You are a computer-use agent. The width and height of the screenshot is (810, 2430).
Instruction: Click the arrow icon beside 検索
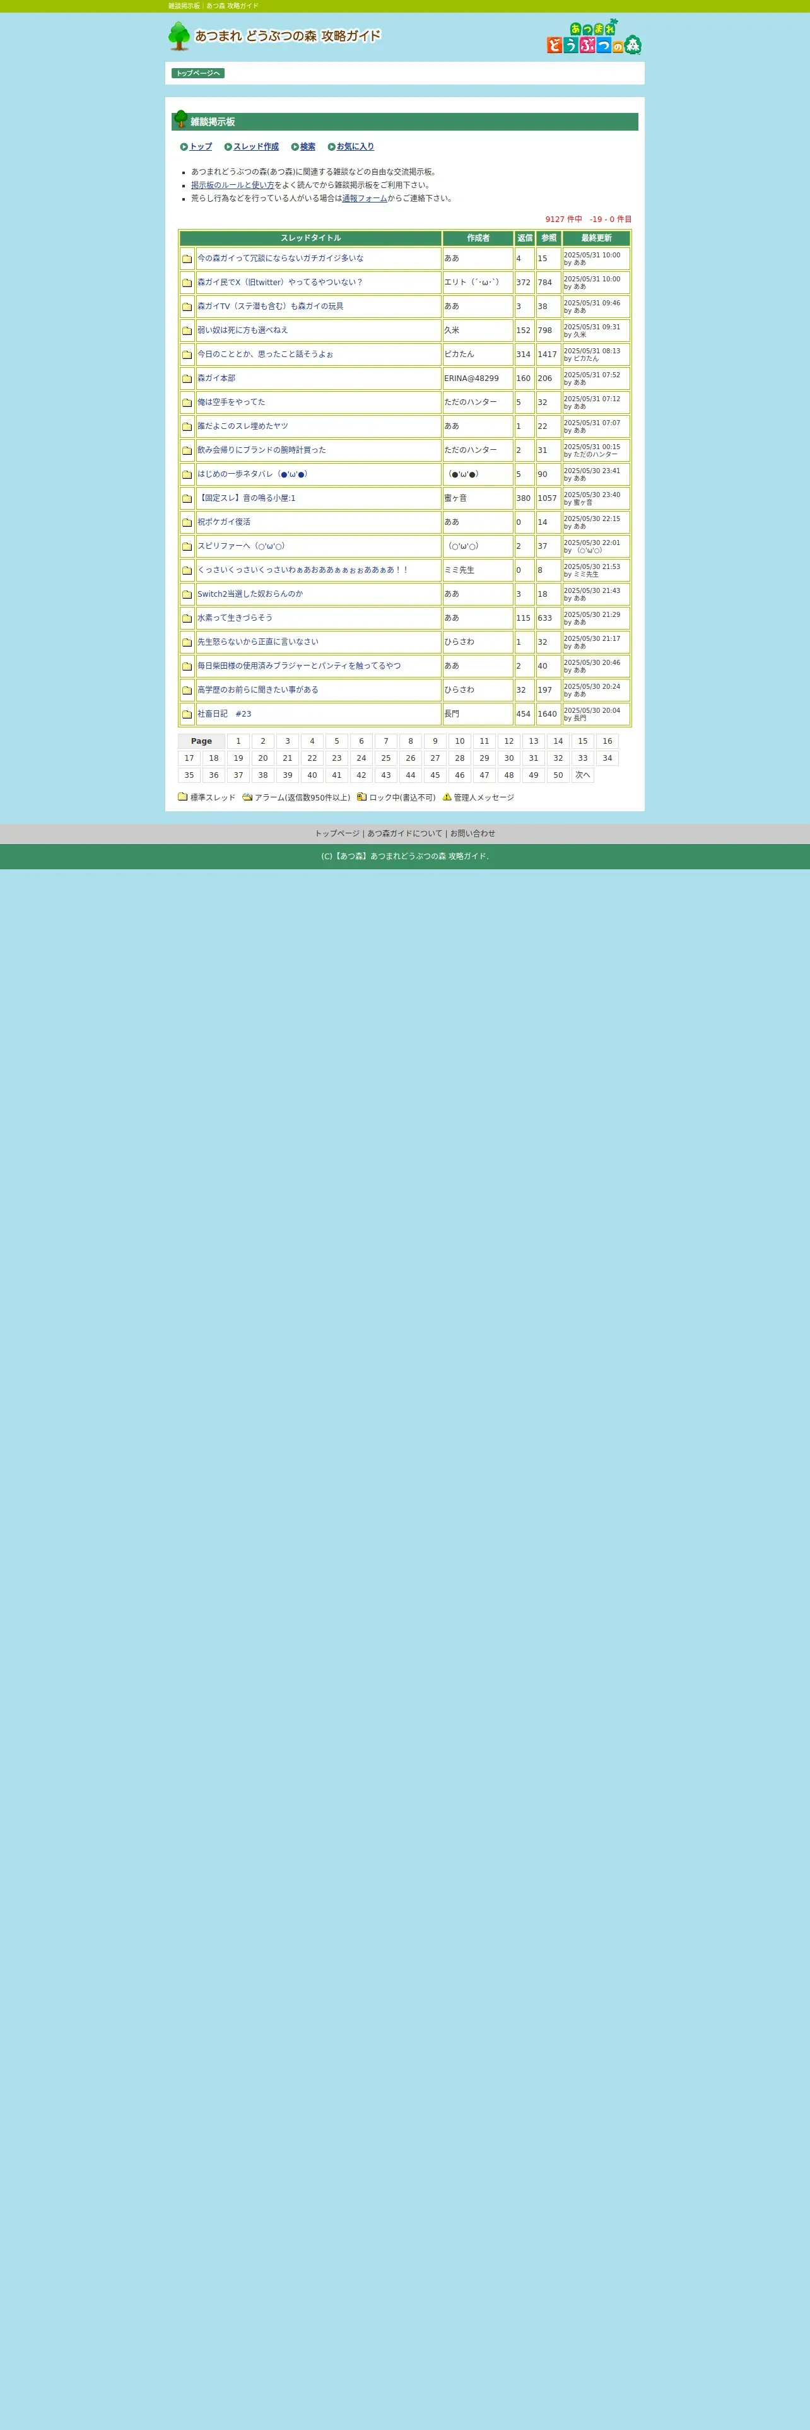(x=295, y=147)
